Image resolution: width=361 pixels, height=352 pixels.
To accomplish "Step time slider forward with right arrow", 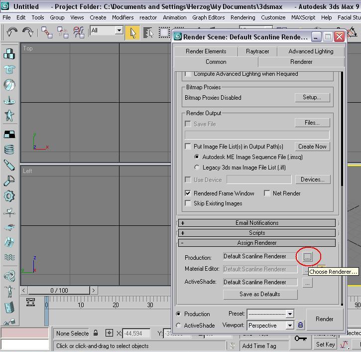I will pos(94,291).
